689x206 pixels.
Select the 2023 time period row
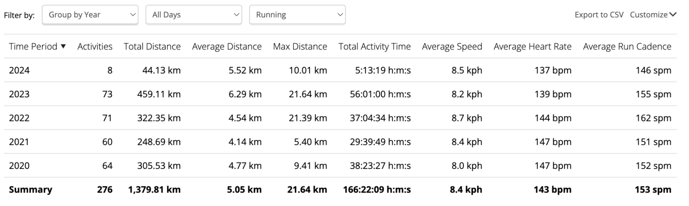point(19,94)
